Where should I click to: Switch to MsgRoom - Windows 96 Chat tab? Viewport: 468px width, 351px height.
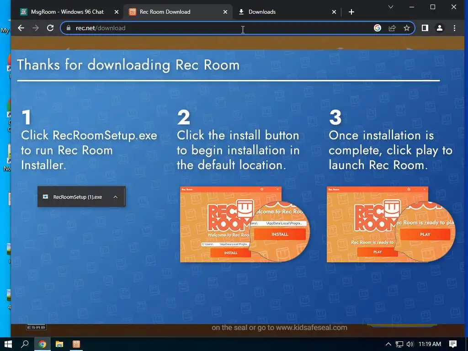67,12
